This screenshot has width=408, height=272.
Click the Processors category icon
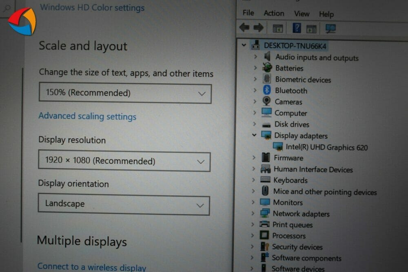[264, 235]
